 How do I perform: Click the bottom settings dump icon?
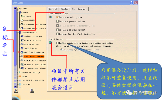pos(32,90)
